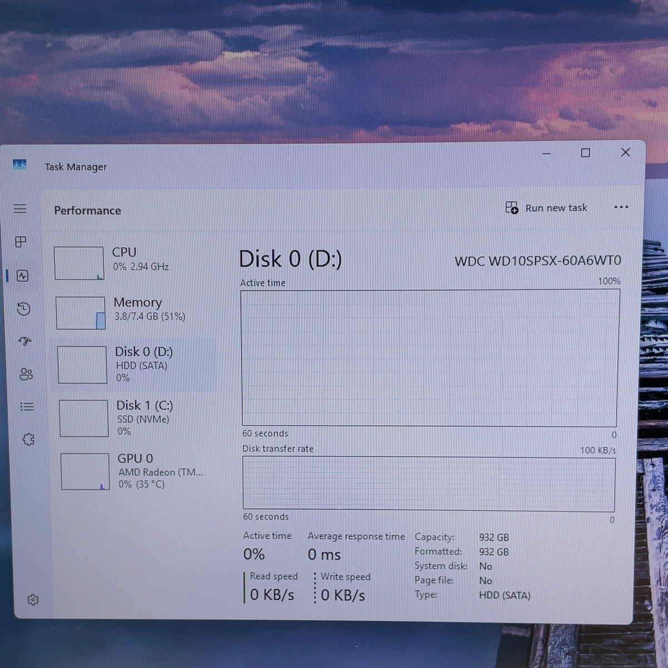The height and width of the screenshot is (668, 668).
Task: Go to the Processes page icon
Action: (21, 242)
